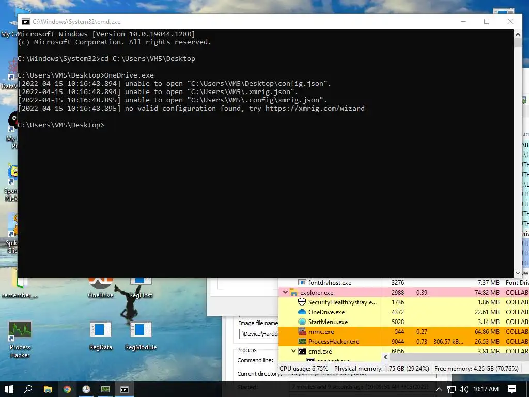529x397 pixels.
Task: Open the Process Hacker desktop shortcut
Action: coord(20,339)
